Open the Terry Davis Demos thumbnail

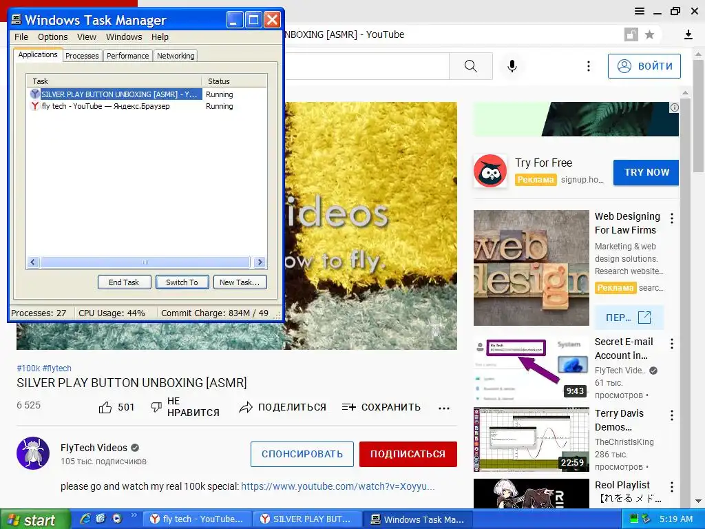(x=531, y=439)
